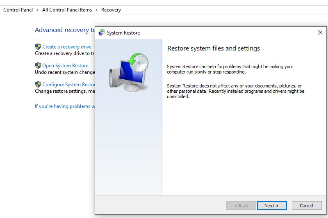Expand the arrow after Control Panel breadcrumb

(x=37, y=10)
